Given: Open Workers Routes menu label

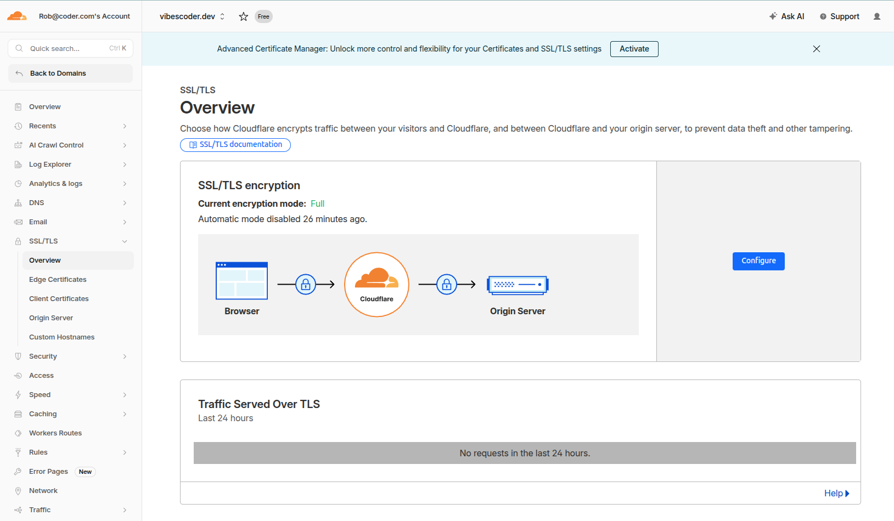Looking at the screenshot, I should point(55,433).
